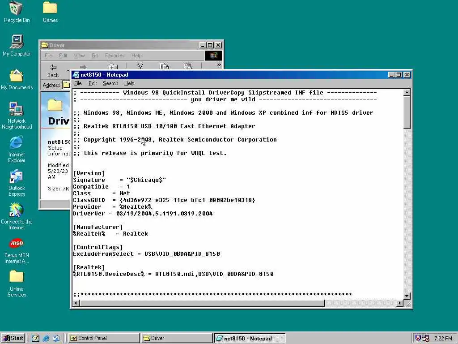The height and width of the screenshot is (344, 458).
Task: Open the Edit menu in Notepad
Action: [x=92, y=83]
